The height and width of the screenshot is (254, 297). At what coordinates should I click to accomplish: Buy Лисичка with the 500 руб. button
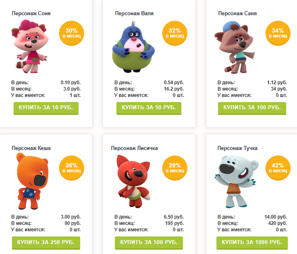(x=149, y=243)
